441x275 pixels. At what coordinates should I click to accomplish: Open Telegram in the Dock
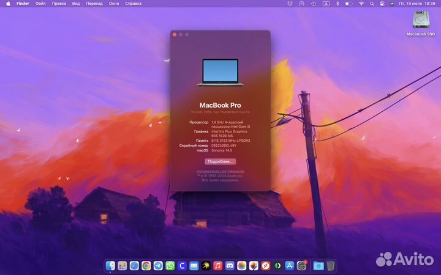click(x=158, y=265)
